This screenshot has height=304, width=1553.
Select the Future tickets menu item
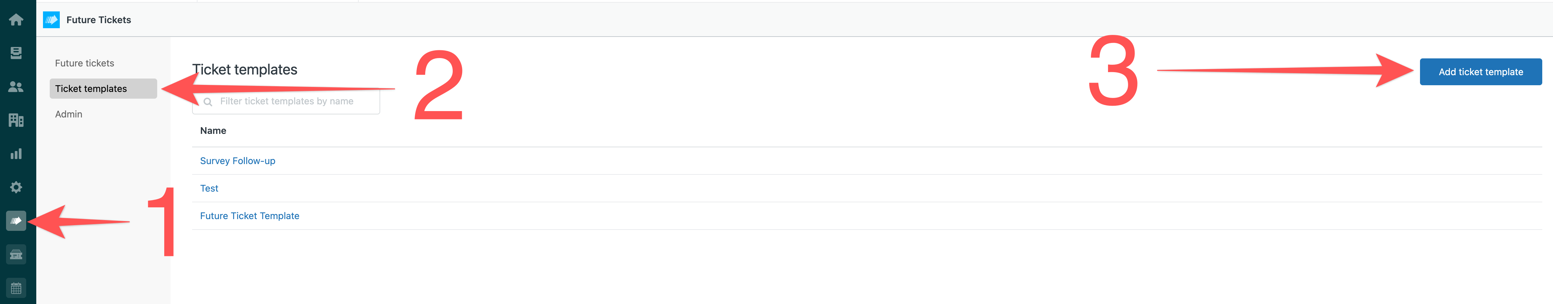tap(84, 63)
